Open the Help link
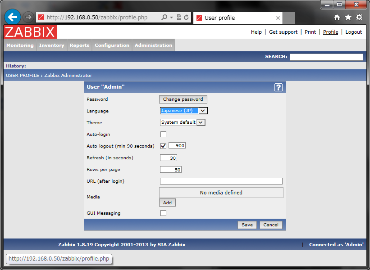 point(256,32)
